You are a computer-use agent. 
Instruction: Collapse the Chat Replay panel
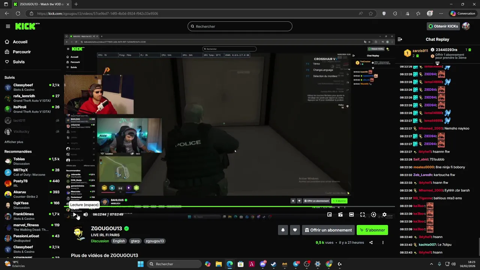(400, 39)
